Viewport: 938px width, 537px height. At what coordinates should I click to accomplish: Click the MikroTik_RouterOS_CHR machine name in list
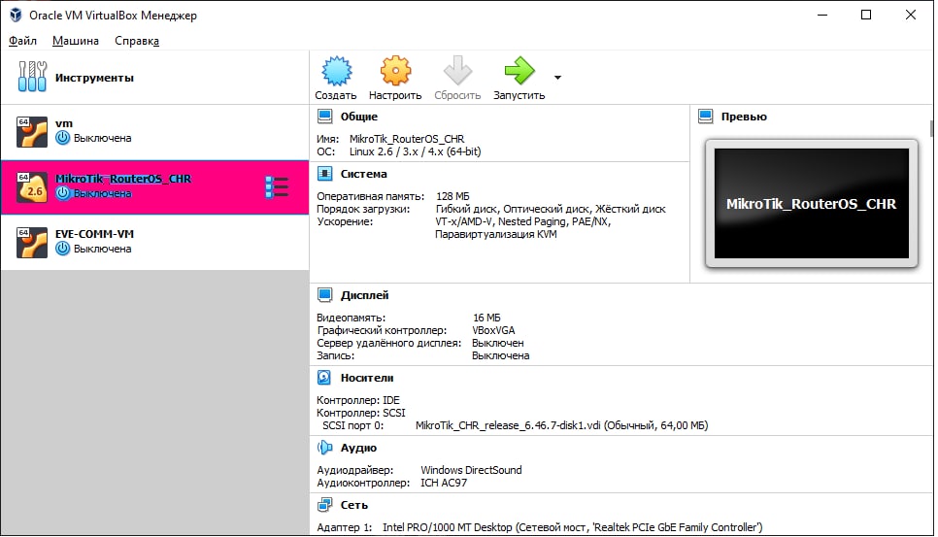click(x=123, y=179)
